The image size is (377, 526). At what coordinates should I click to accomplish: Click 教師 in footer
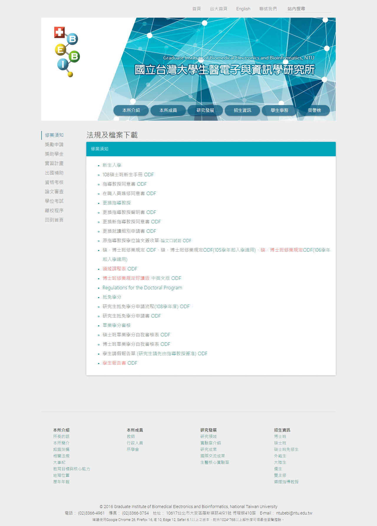pyautogui.click(x=131, y=437)
